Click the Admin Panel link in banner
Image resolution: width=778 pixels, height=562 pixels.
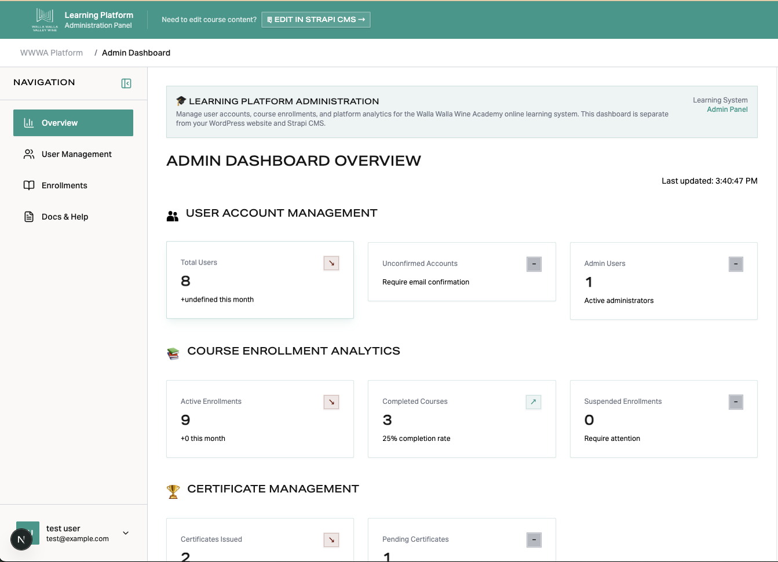coord(727,110)
